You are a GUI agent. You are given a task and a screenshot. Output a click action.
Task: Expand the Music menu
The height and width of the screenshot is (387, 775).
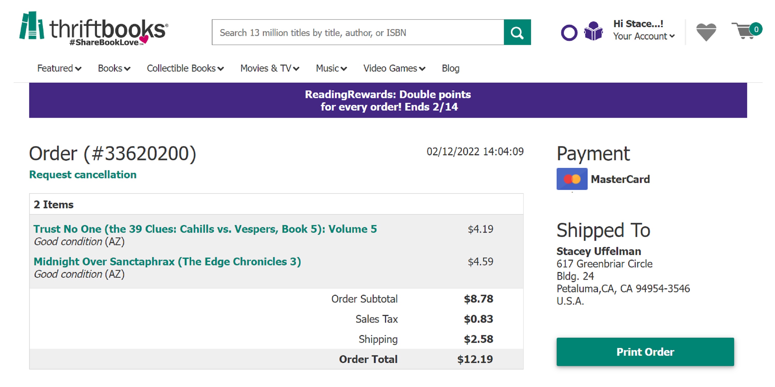point(331,68)
